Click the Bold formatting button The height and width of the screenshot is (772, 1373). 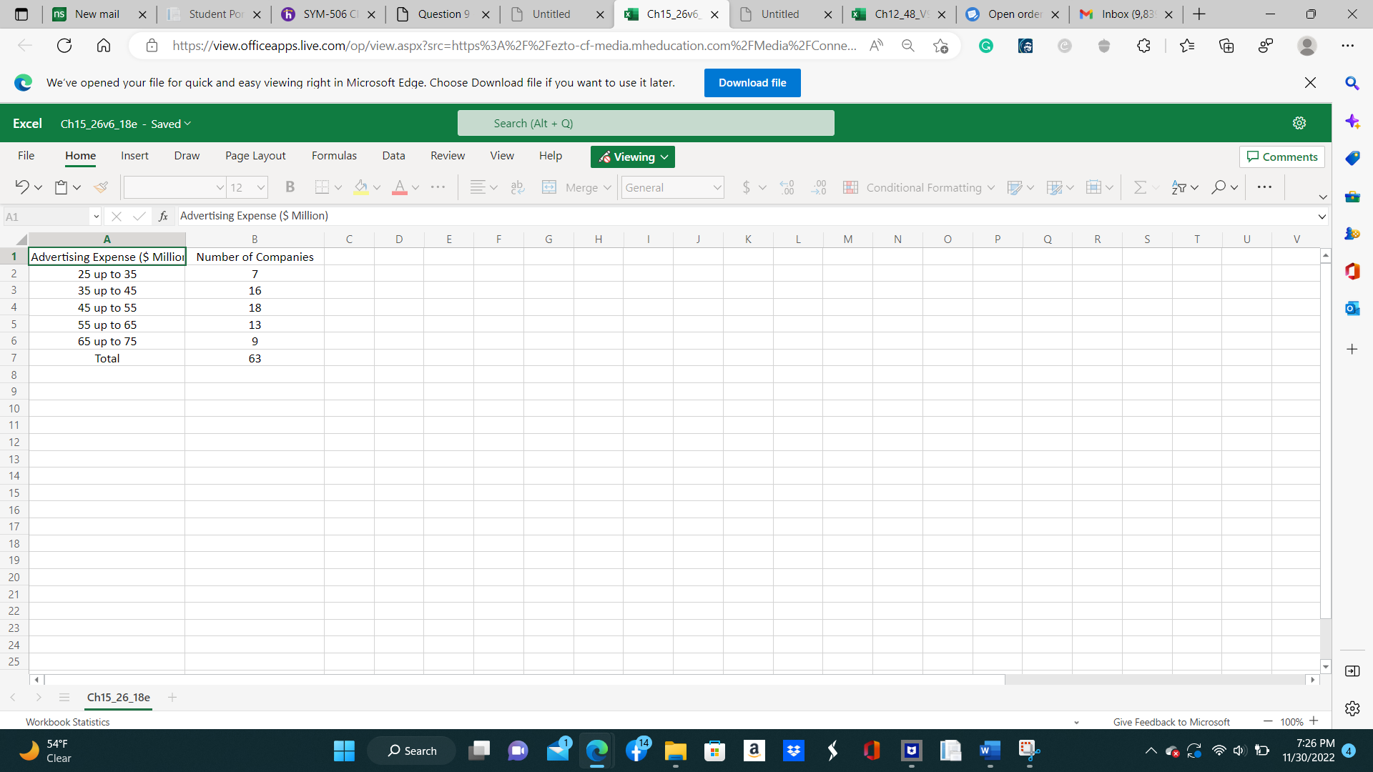click(290, 187)
